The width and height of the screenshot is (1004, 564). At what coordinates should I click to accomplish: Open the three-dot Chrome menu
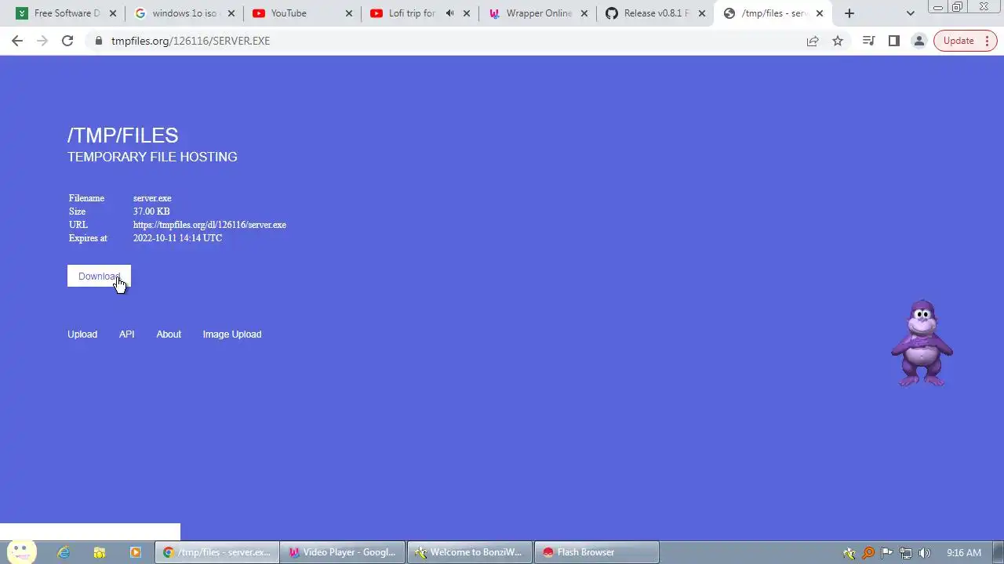[988, 41]
